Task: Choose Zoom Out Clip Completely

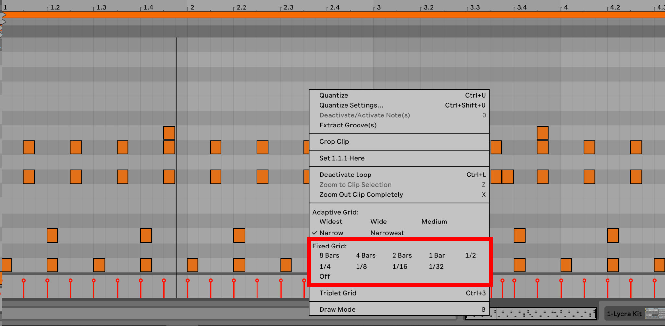Action: tap(361, 194)
